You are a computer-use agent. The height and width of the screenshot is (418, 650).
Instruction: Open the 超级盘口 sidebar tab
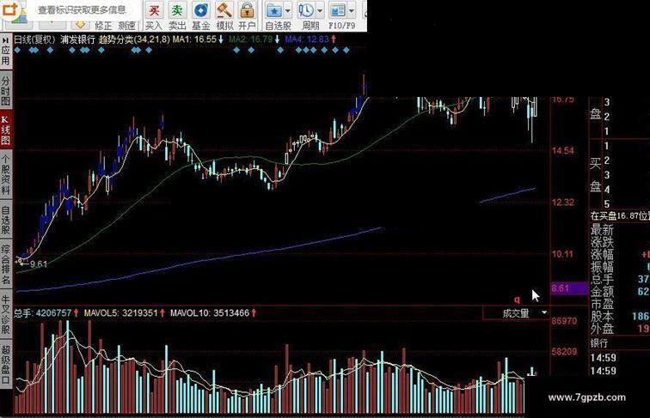tap(5, 364)
